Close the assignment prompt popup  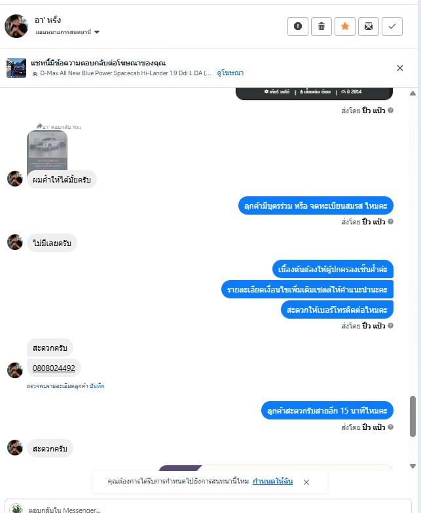(306, 482)
